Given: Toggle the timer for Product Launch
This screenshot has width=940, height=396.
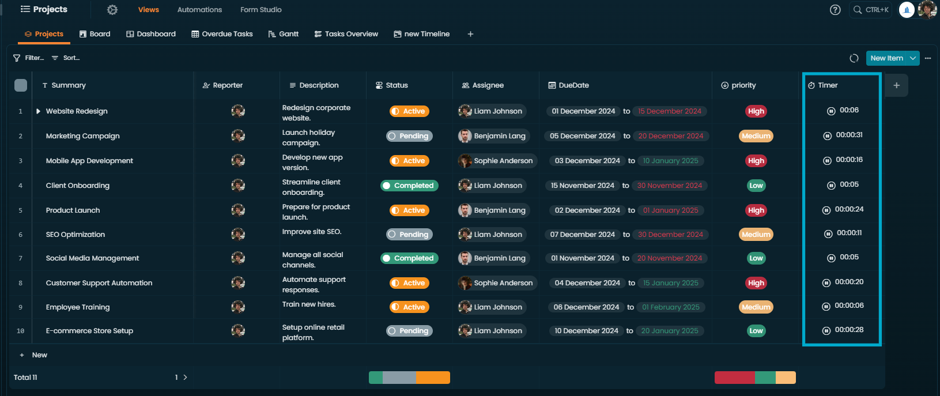Looking at the screenshot, I should tap(826, 210).
